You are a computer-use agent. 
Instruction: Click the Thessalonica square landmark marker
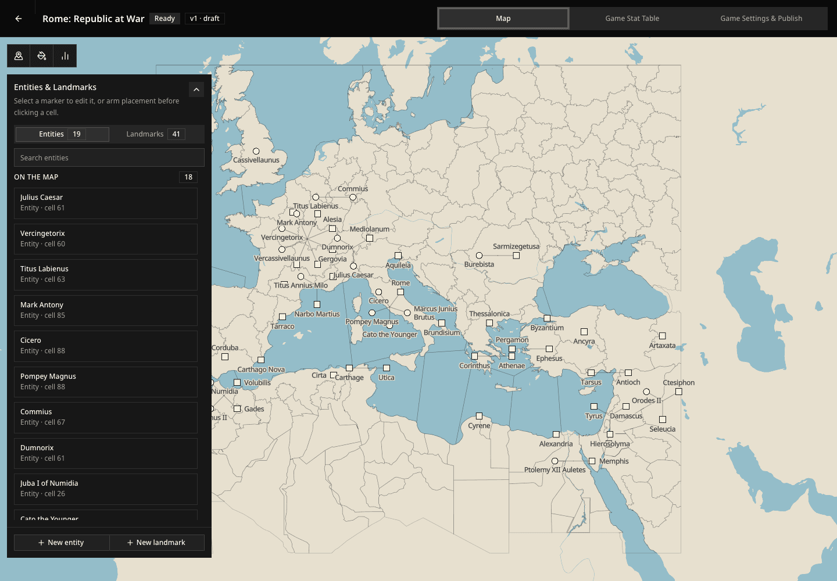click(x=489, y=322)
